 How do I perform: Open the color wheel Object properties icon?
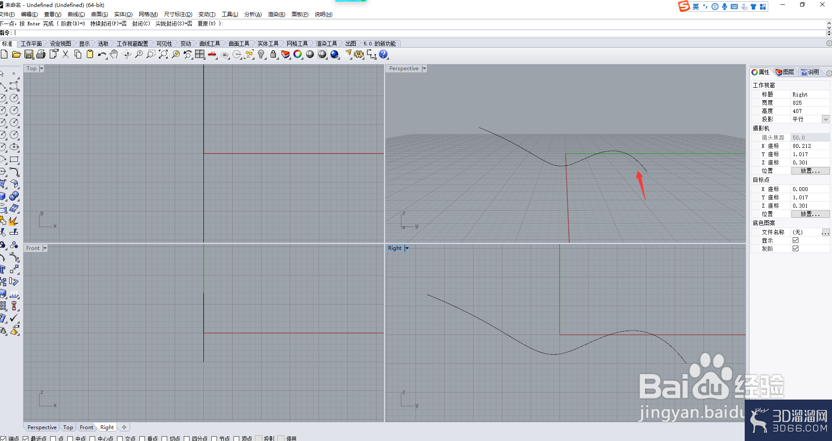tap(298, 54)
